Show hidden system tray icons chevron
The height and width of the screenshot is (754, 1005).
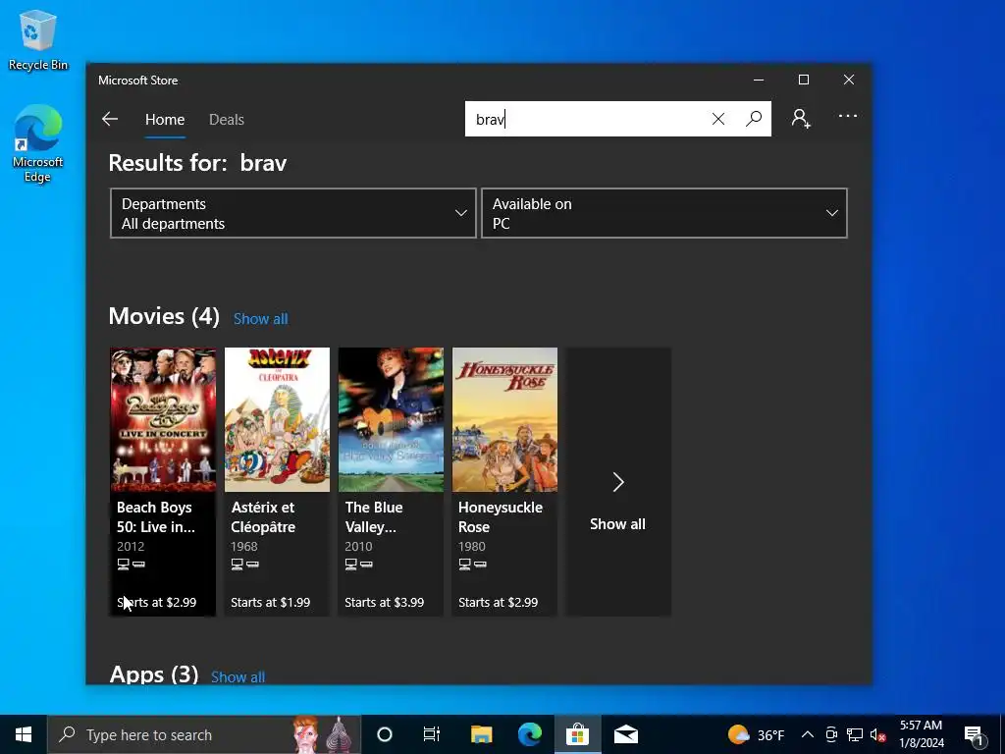pyautogui.click(x=808, y=734)
